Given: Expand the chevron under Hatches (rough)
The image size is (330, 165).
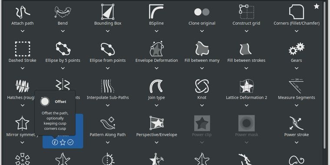Looking at the screenshot, I should (23, 105).
